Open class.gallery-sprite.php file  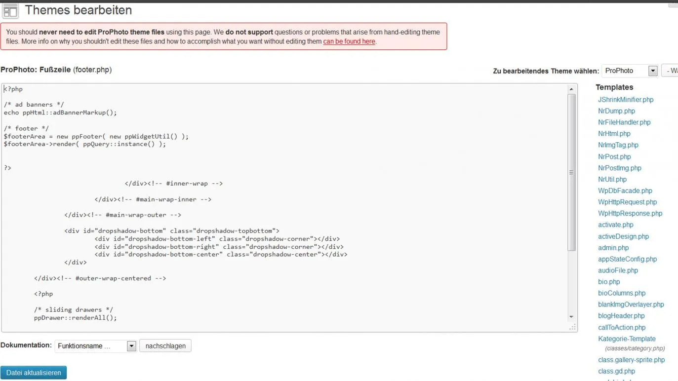[x=631, y=360]
